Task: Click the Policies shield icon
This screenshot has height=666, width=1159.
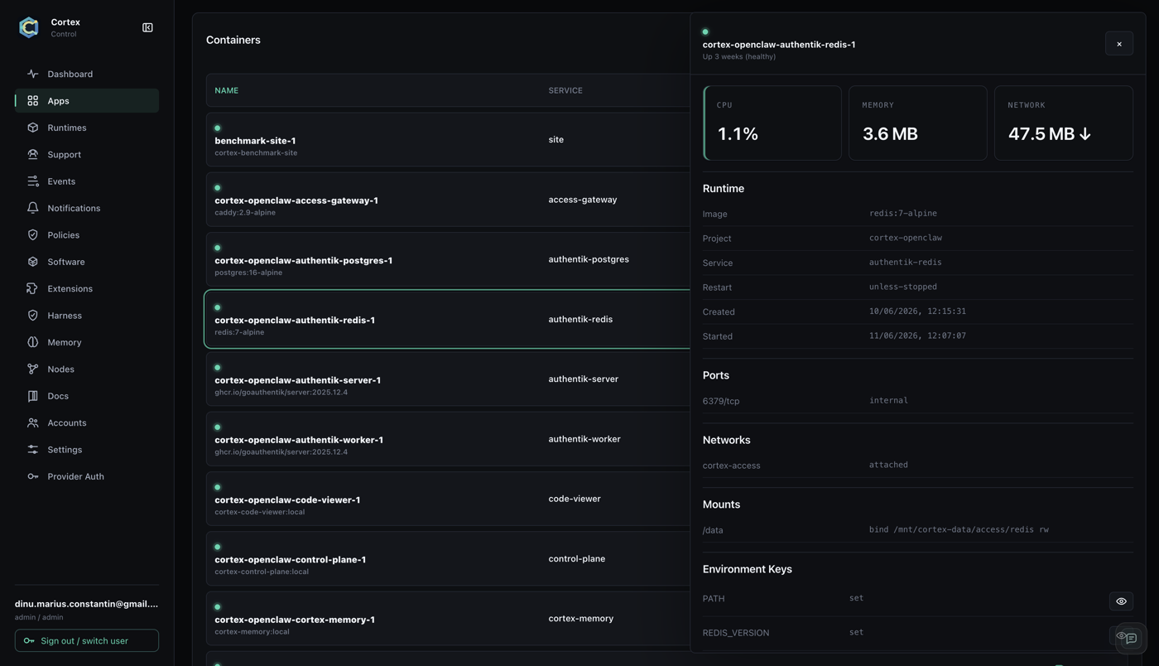Action: pyautogui.click(x=33, y=235)
